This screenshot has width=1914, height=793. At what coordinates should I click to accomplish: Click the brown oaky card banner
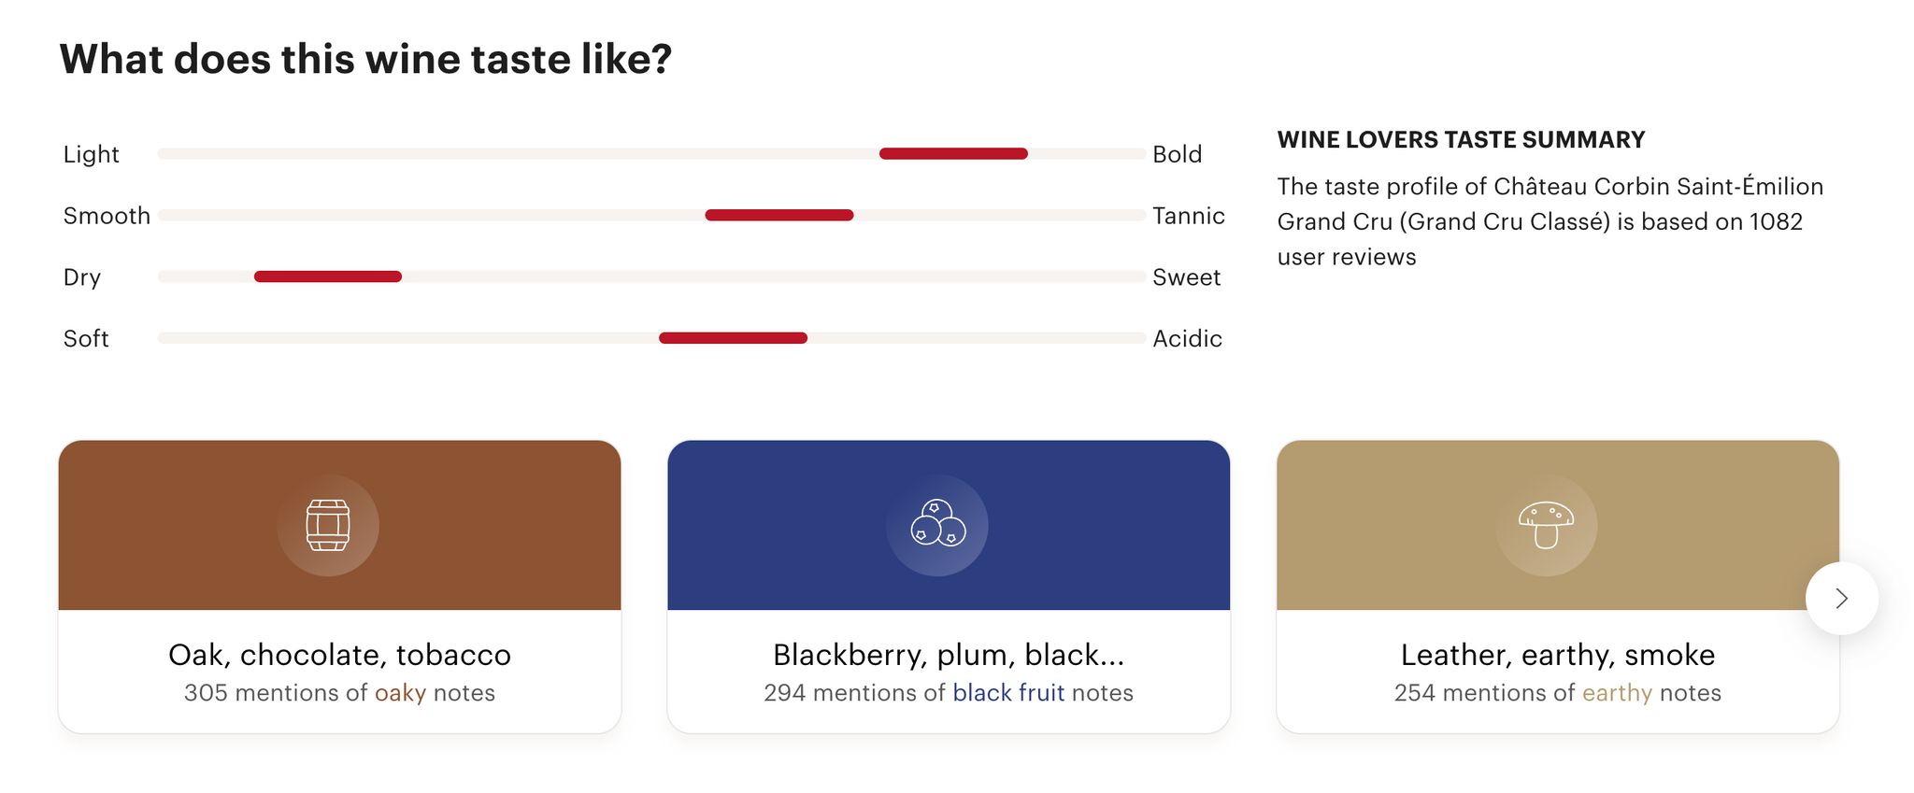(339, 525)
